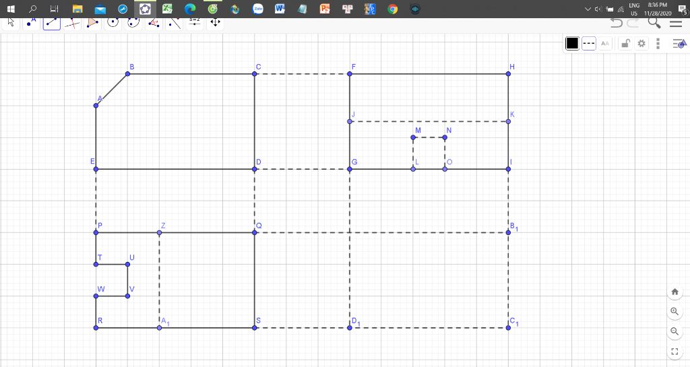Click point V on the canvas

pos(127,296)
